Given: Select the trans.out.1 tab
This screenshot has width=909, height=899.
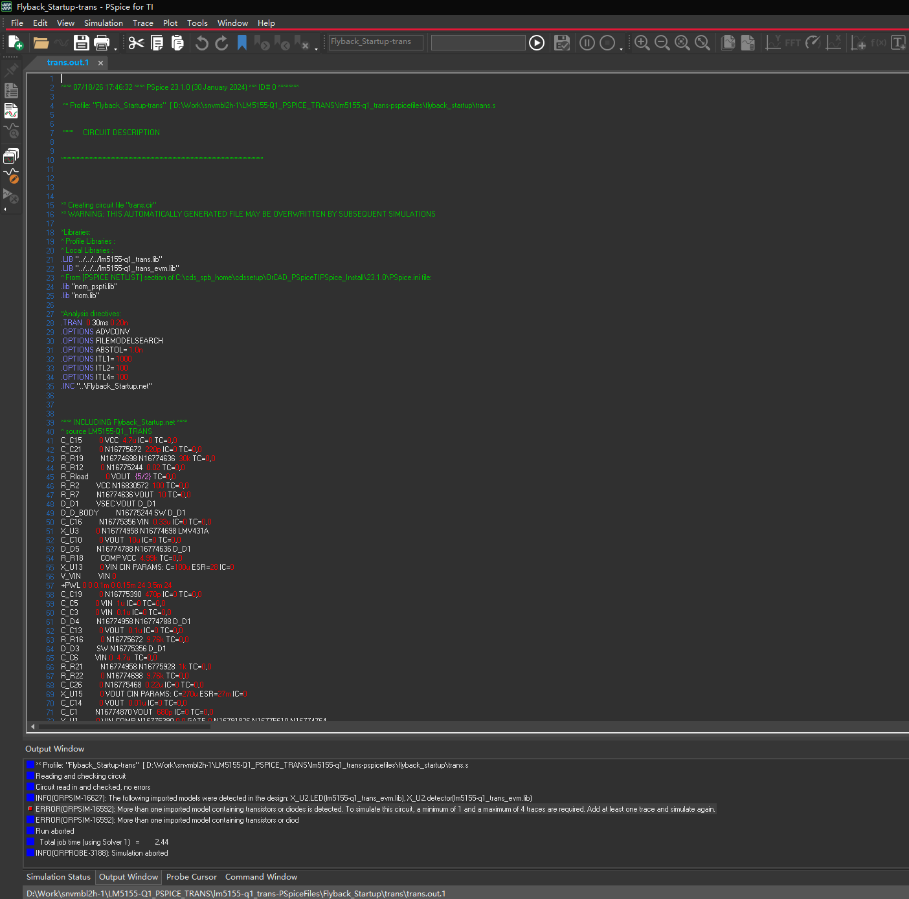Looking at the screenshot, I should 67,63.
